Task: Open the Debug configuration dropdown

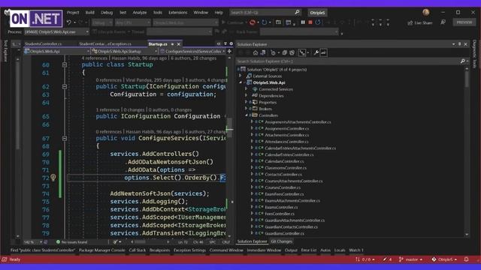Action: click(102, 22)
